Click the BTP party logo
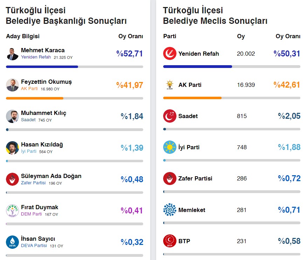This screenshot has height=260, width=306. tap(170, 241)
